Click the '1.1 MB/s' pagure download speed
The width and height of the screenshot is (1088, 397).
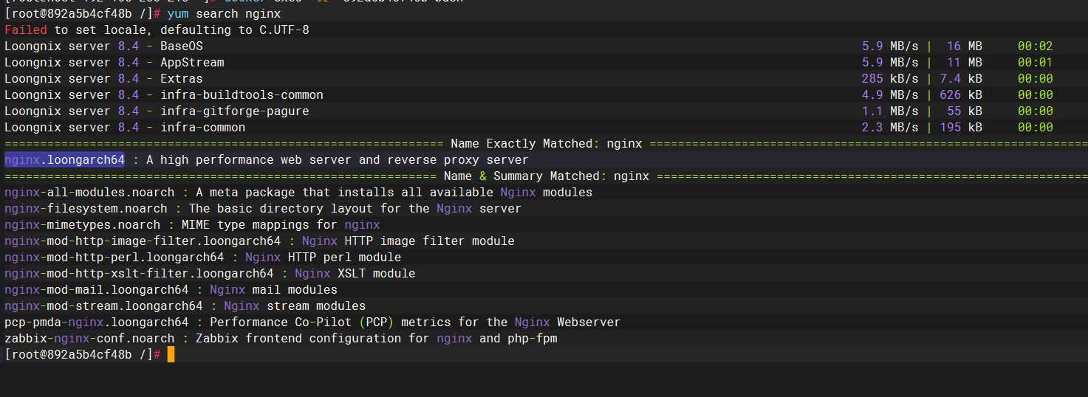tap(890, 111)
